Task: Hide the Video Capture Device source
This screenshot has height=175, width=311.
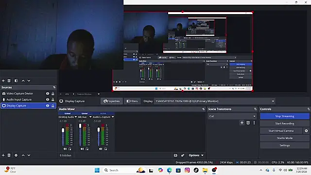Action: point(48,93)
